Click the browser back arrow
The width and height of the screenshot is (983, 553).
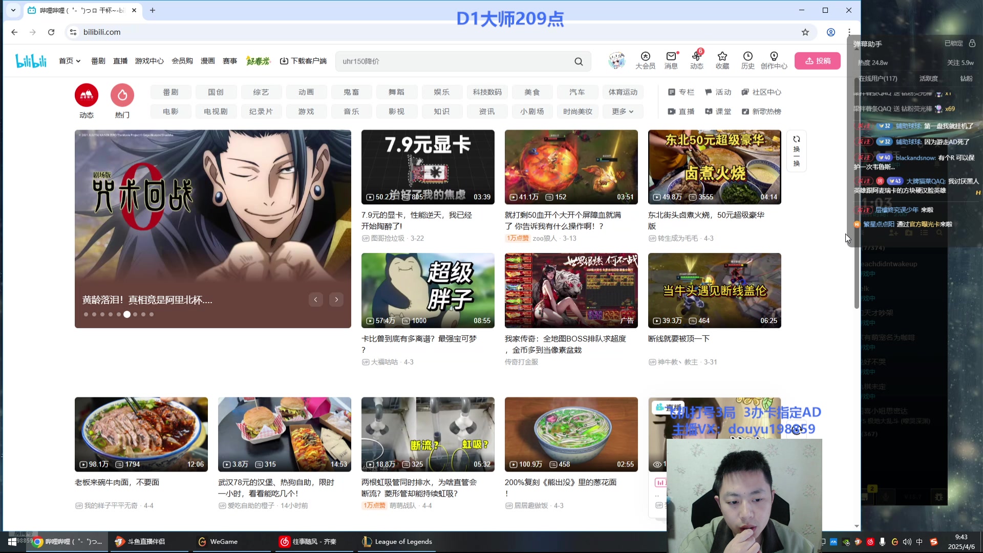click(x=14, y=32)
